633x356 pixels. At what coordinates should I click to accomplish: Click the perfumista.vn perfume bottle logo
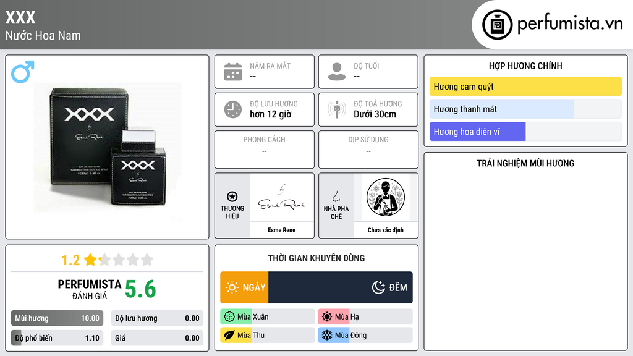[497, 25]
